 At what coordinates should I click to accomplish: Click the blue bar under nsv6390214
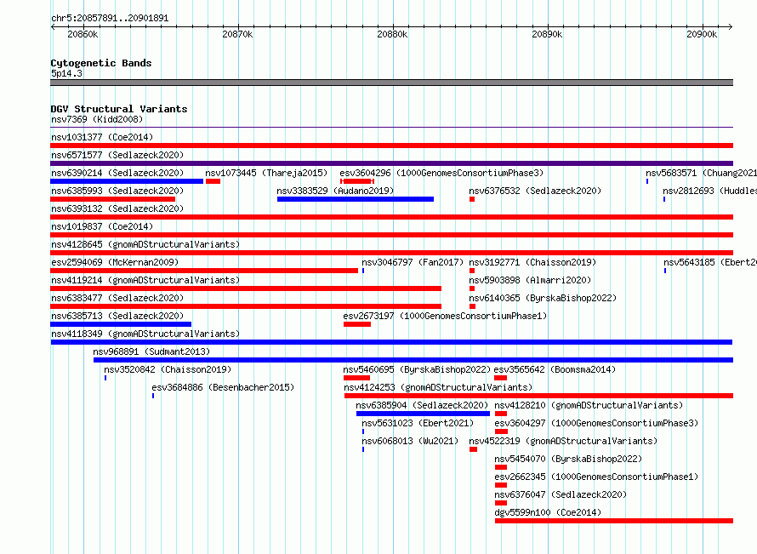[x=127, y=181]
